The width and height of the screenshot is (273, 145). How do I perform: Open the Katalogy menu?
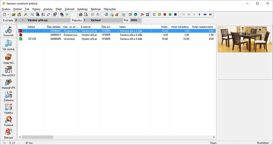point(83,9)
